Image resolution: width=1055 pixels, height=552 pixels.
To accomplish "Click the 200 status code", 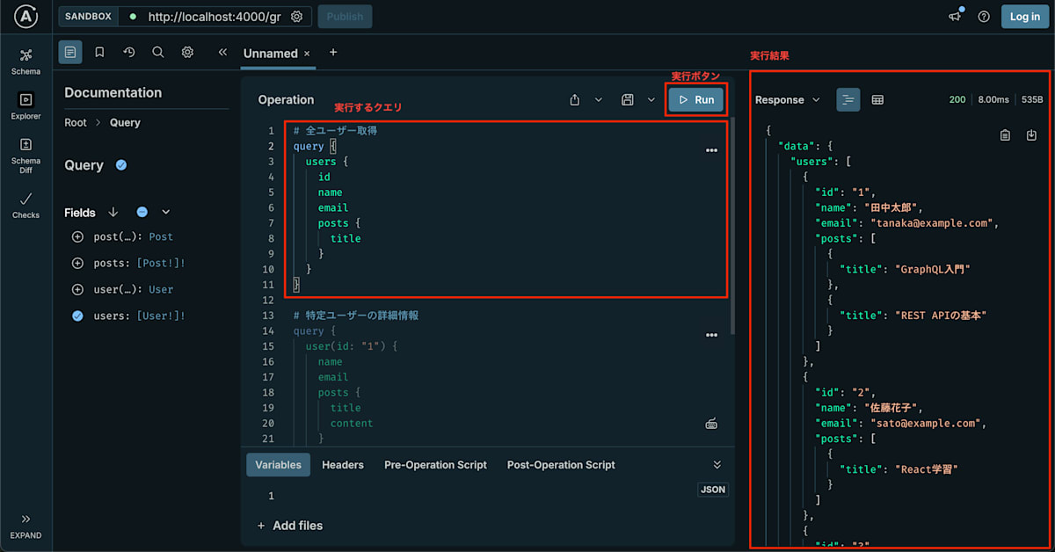I will 957,99.
